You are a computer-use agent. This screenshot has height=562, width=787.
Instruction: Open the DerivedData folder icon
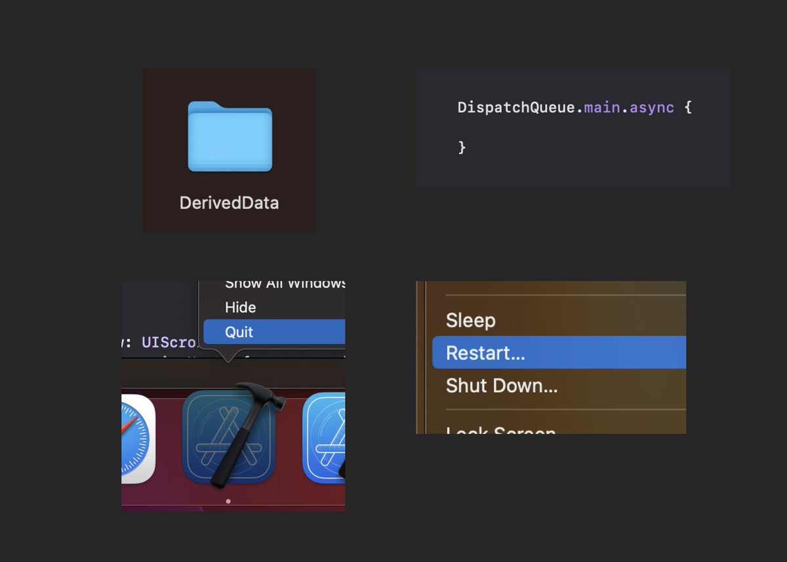230,136
